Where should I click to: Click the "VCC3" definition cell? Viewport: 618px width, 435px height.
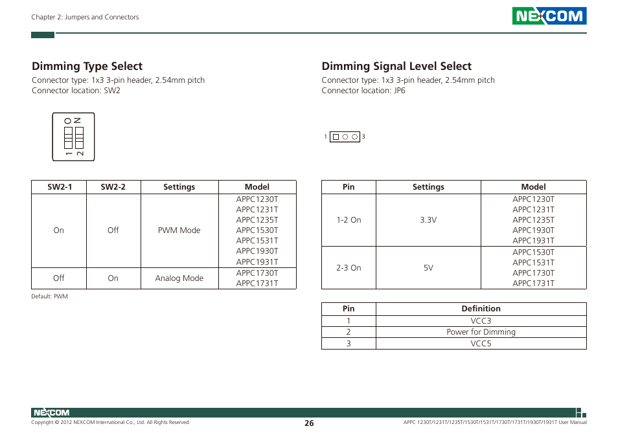pos(481,321)
